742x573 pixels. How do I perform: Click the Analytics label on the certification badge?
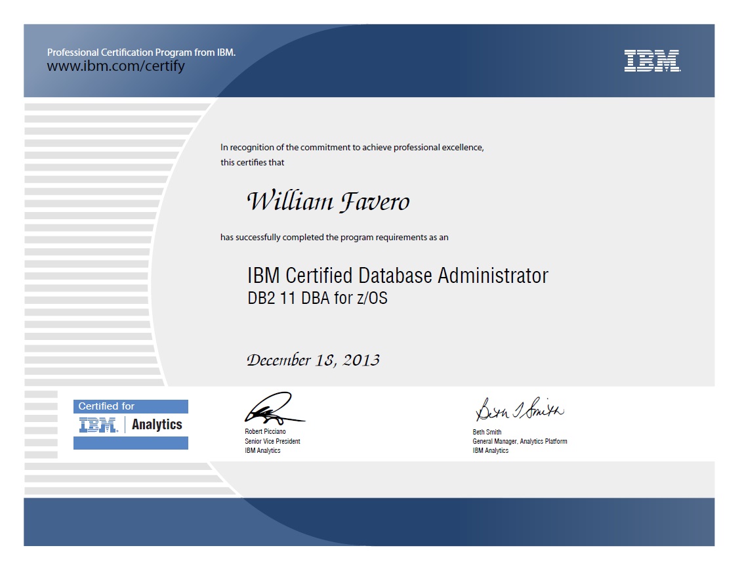[157, 424]
